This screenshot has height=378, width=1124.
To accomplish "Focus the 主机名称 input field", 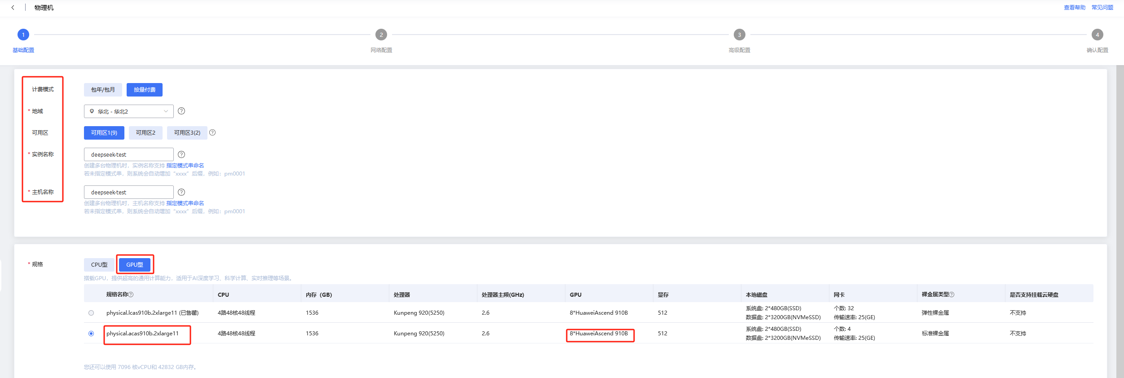I will 129,192.
